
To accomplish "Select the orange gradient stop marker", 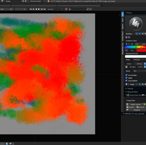I will click(141, 48).
